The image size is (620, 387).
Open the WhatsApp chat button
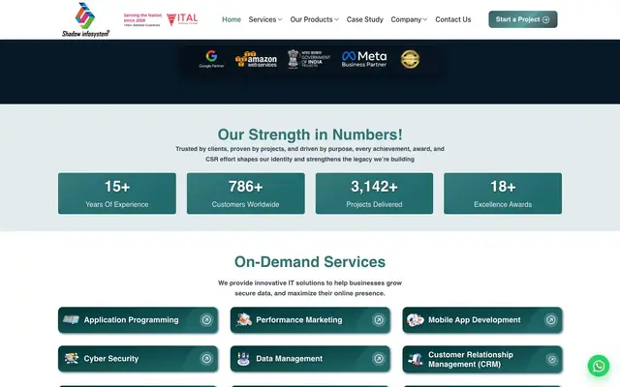point(599,366)
